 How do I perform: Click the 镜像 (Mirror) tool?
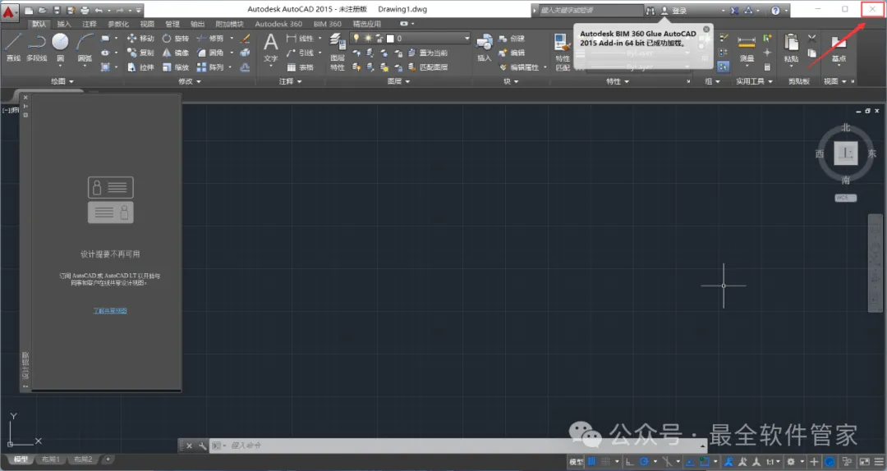176,53
